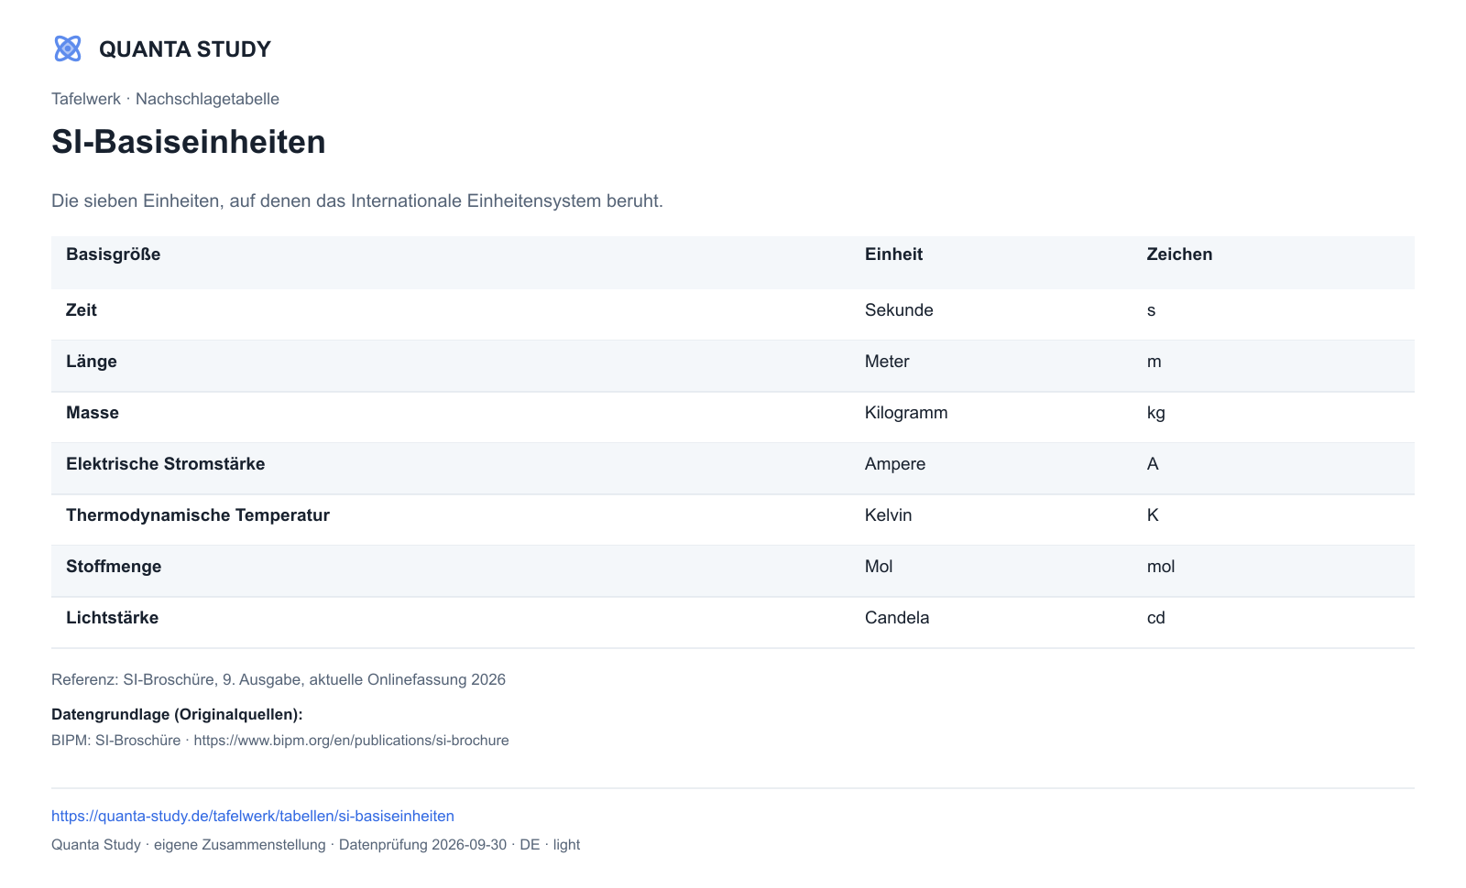Select the Länge row label
The height and width of the screenshot is (888, 1466).
(x=92, y=362)
